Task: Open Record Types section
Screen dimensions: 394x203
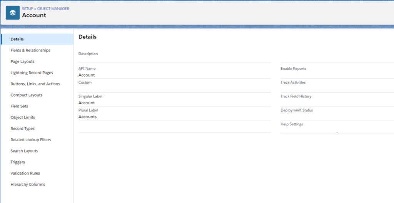Action: (23, 129)
